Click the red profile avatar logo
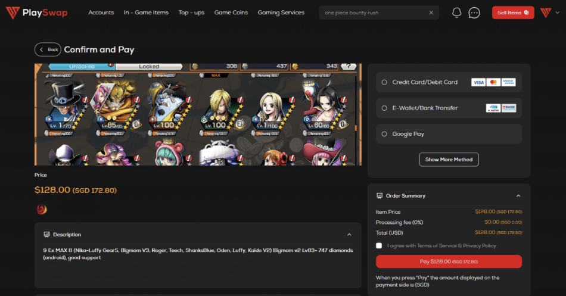The image size is (566, 296). coord(545,13)
